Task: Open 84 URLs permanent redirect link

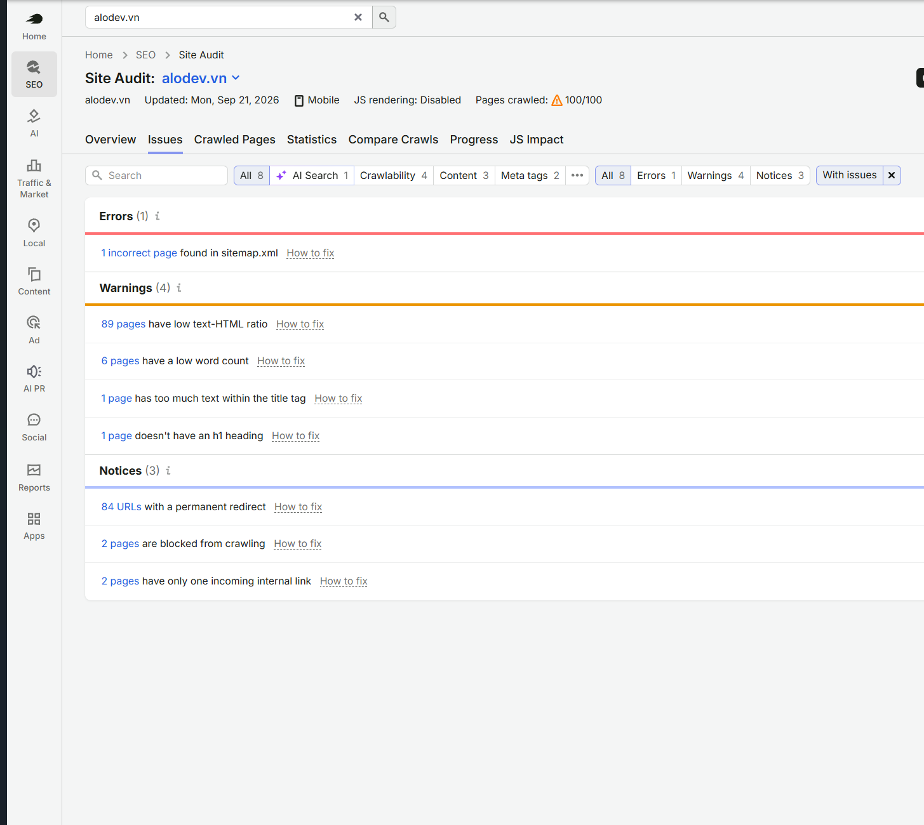Action: [x=121, y=506]
